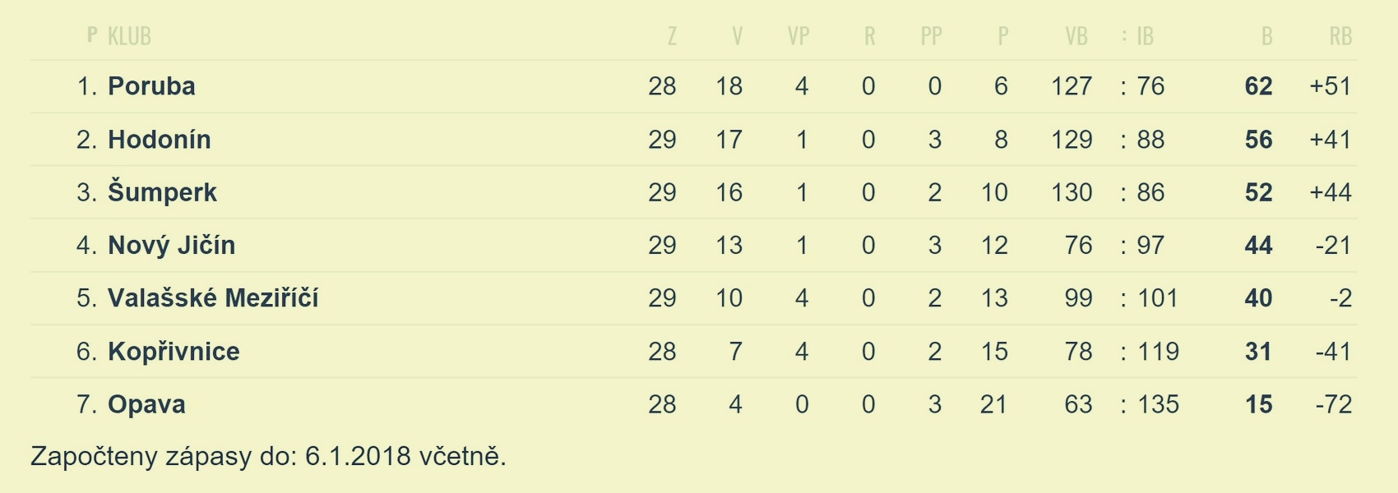Click the IB column header
The width and height of the screenshot is (1398, 493).
1146,36
